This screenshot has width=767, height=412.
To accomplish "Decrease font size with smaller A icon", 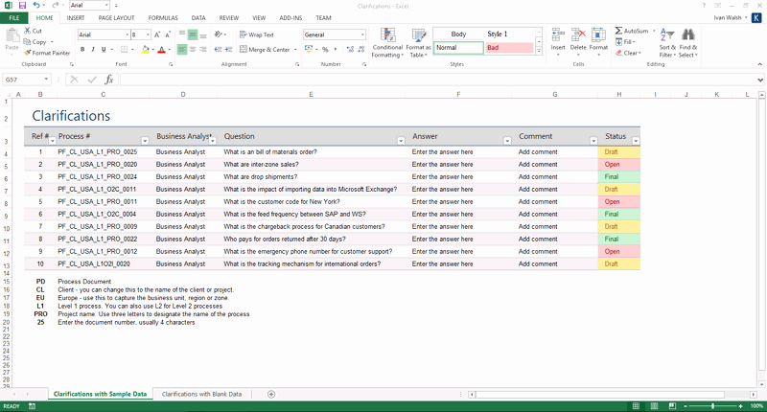I will click(167, 34).
